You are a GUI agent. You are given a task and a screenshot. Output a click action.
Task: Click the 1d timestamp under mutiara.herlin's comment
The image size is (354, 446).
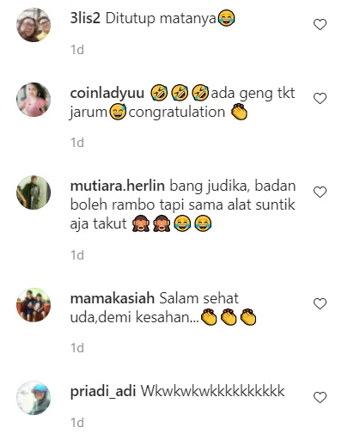(x=77, y=255)
